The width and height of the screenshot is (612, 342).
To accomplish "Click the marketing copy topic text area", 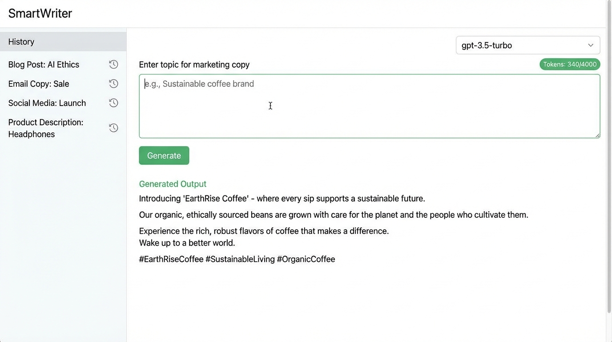I will click(369, 106).
